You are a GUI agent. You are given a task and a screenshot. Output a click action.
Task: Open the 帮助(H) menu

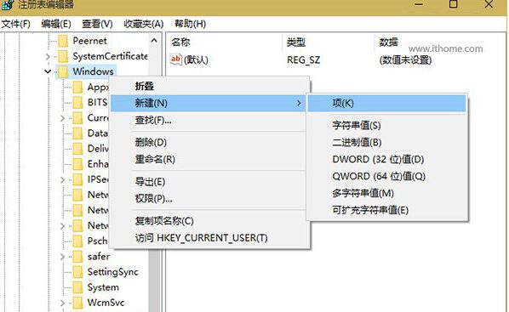tap(190, 24)
